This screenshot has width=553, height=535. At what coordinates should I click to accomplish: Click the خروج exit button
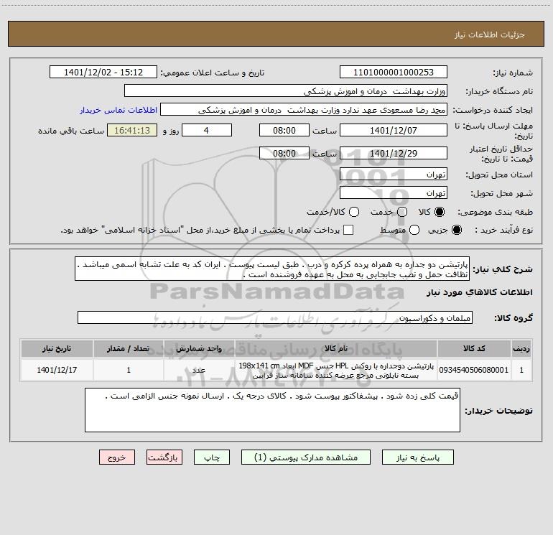point(117,457)
